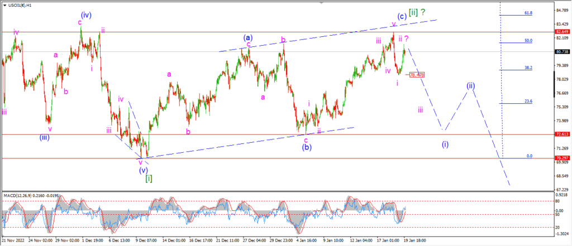Viewport: 572px width, 246px height.
Task: Select the blue (a) wave label
Action: click(x=249, y=37)
